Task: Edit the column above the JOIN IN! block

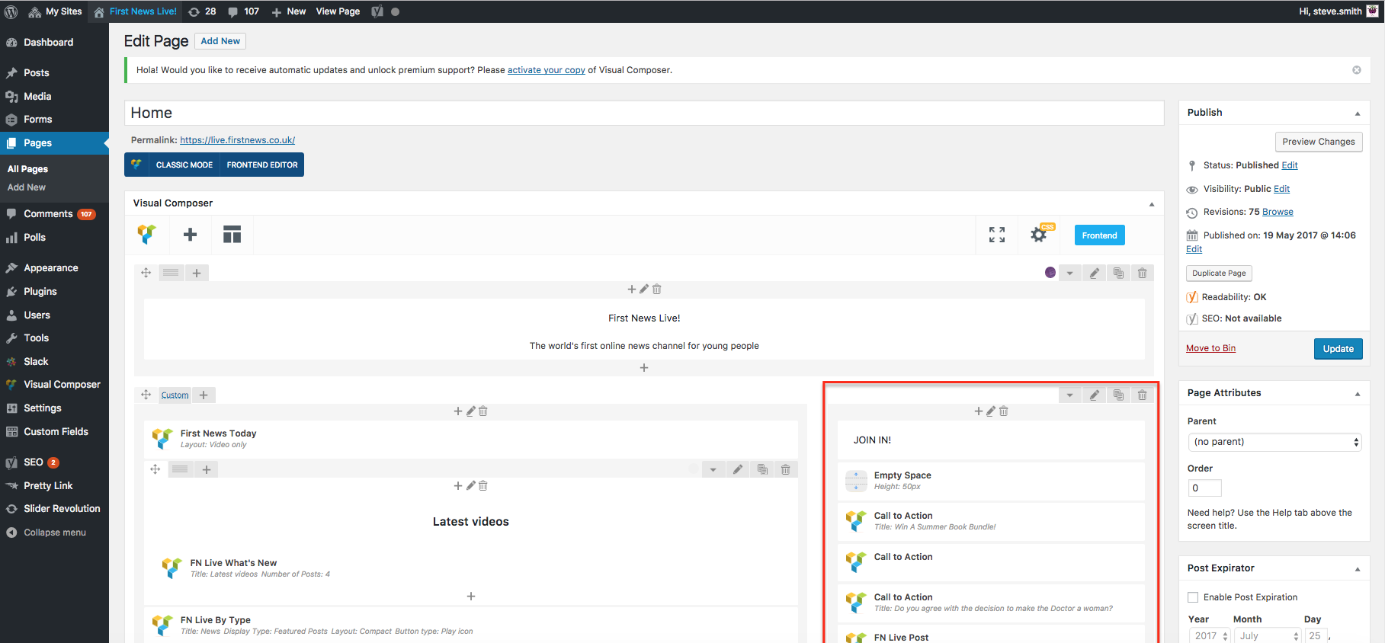Action: pos(991,411)
